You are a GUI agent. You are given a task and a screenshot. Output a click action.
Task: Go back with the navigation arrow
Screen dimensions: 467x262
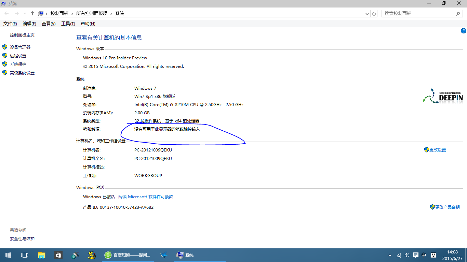(x=6, y=13)
